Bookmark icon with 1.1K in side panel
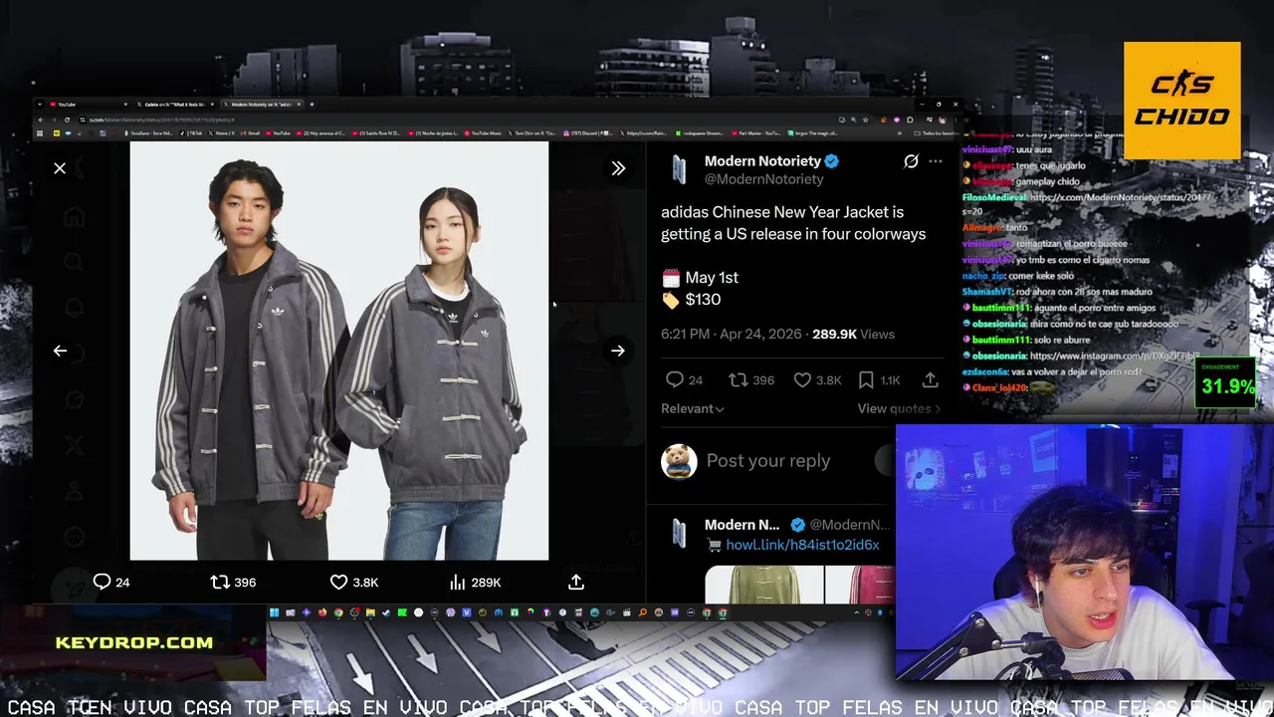 (x=866, y=379)
